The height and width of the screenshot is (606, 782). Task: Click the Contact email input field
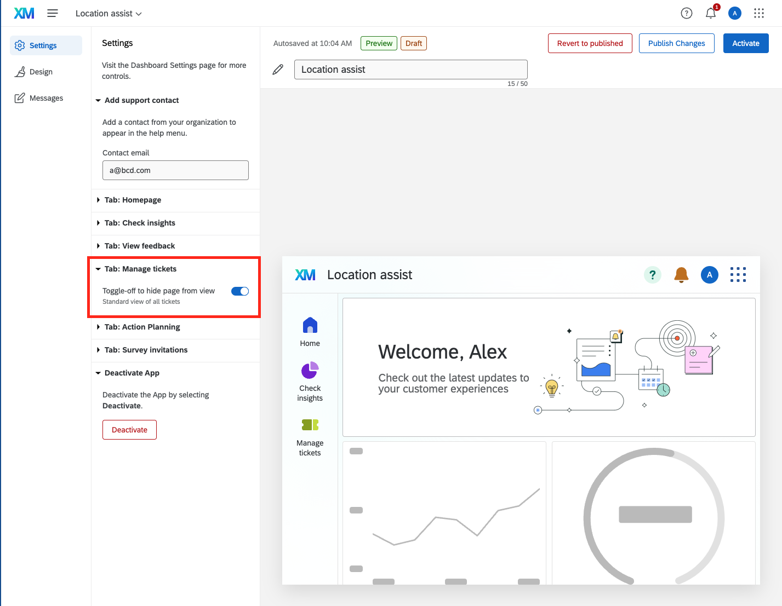[175, 170]
